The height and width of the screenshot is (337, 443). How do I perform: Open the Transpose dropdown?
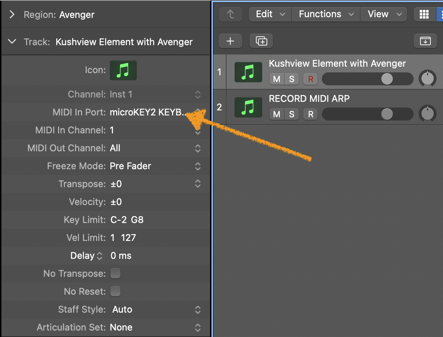(x=197, y=184)
